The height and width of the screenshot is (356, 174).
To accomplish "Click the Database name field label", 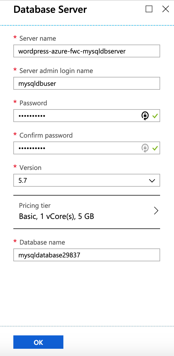I will 42,242.
